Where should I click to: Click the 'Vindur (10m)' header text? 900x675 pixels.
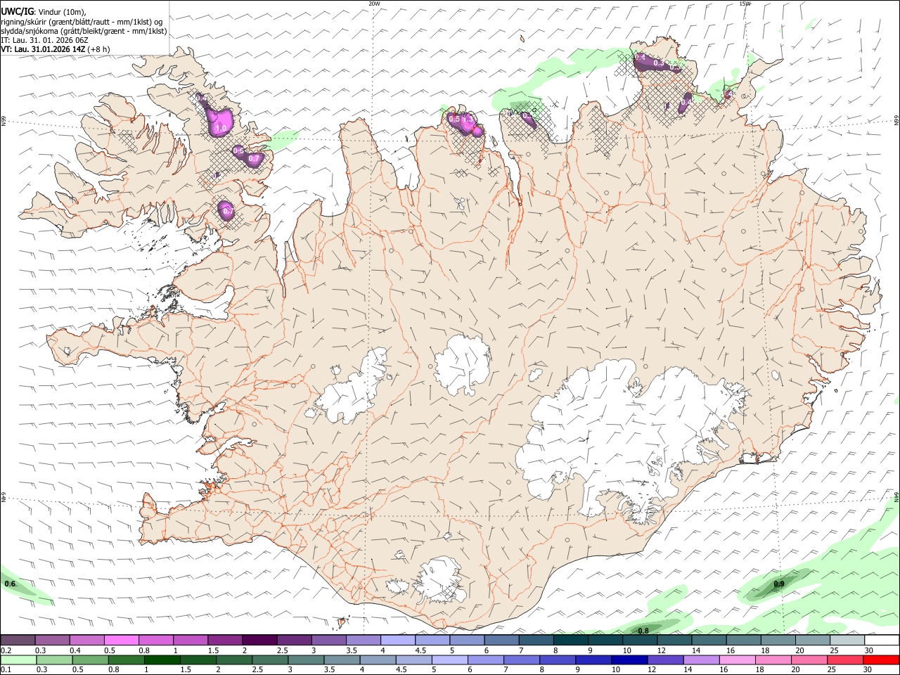point(62,12)
